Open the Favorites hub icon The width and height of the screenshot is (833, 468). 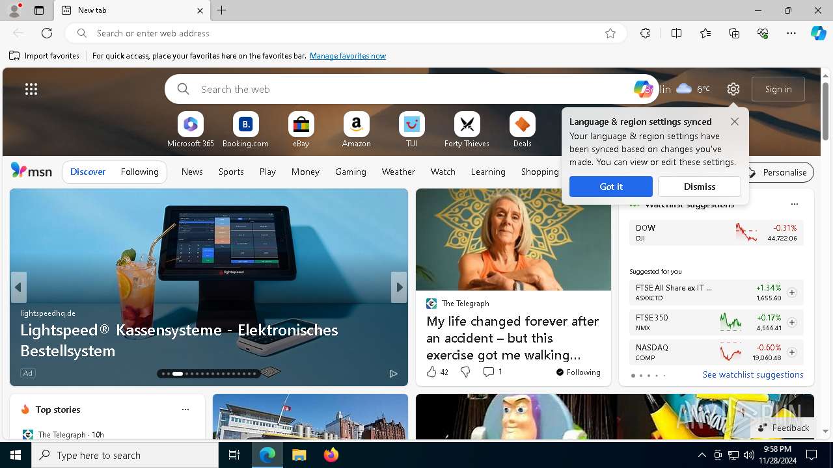click(705, 33)
